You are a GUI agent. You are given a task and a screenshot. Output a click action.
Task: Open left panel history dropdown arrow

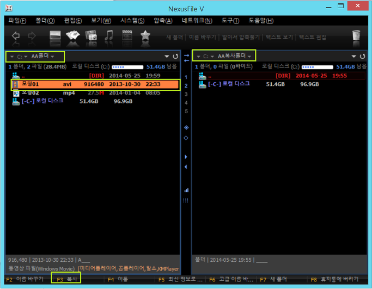coord(167,57)
